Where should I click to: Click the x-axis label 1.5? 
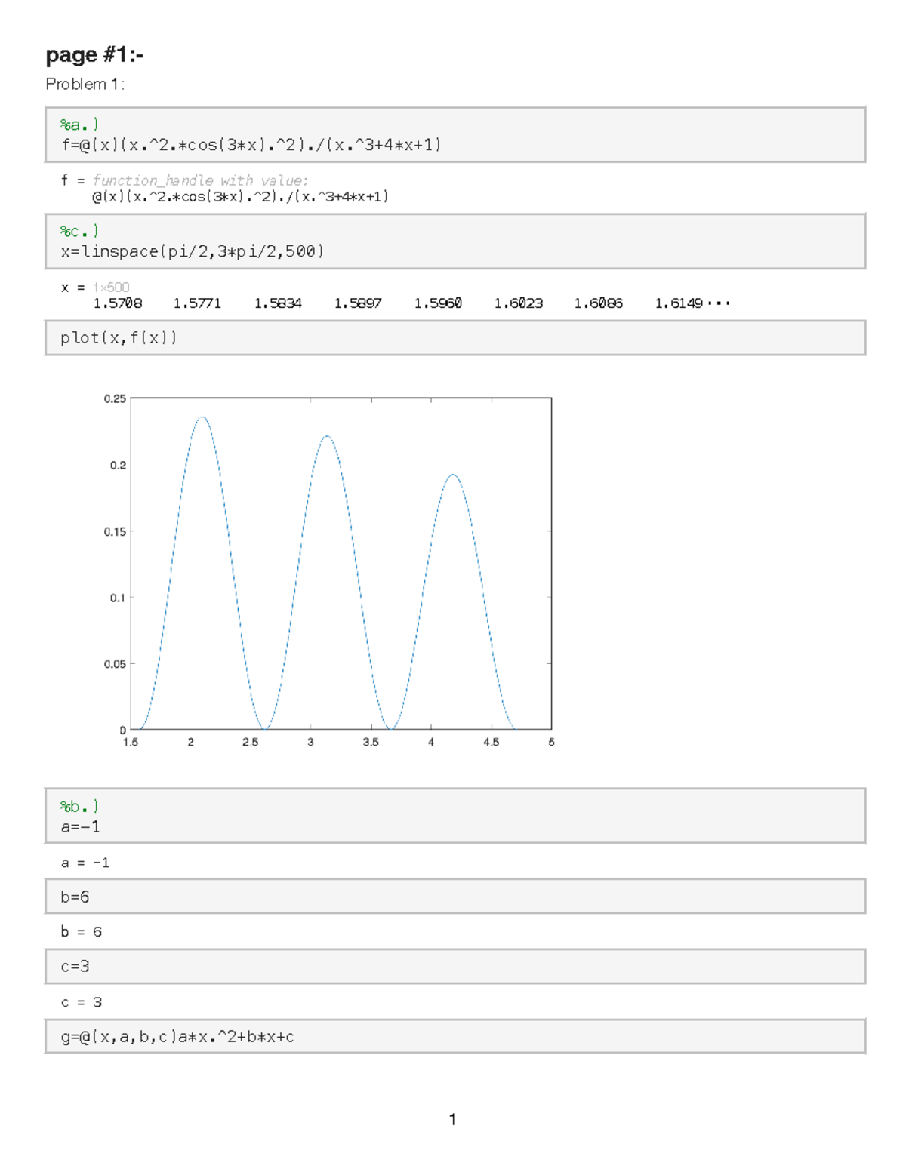pyautogui.click(x=131, y=743)
